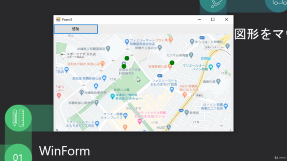Image resolution: width=287 pixels, height=161 pixels.
Task: Click the route 330 shield
Action: click(181, 110)
